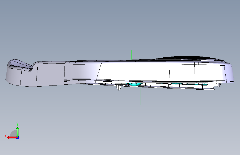240x155 pixels.
Task: Click the green Y axis arrow of triad
Action: tap(18, 132)
